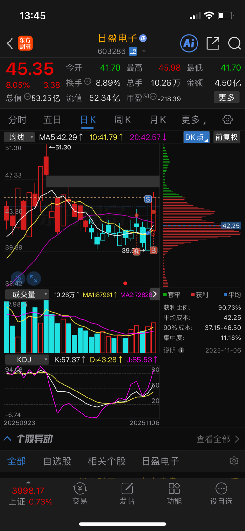Tap the price 45.35

[30, 69]
